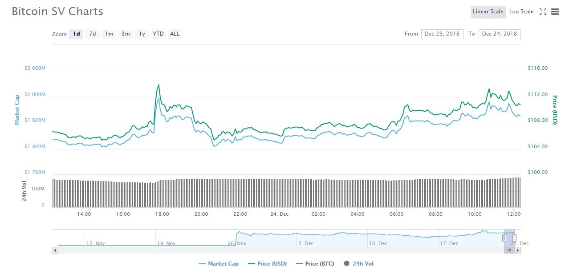
Task: Click the navigator scrollbar thumb
Action: (x=509, y=250)
